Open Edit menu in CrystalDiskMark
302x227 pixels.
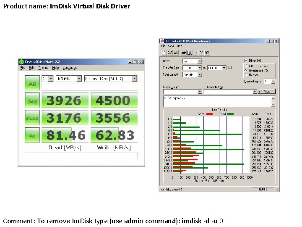pos(32,68)
